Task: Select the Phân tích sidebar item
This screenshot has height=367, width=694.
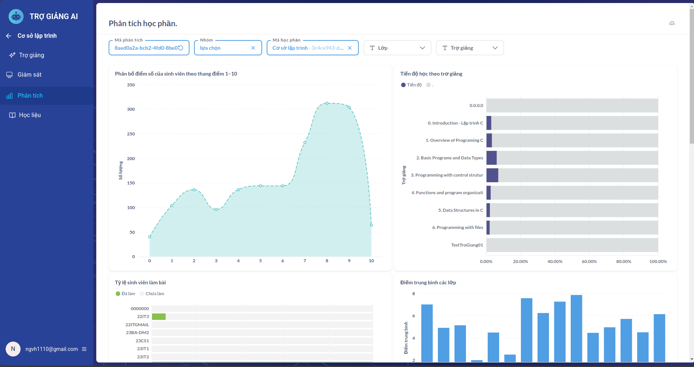Action: pyautogui.click(x=30, y=96)
